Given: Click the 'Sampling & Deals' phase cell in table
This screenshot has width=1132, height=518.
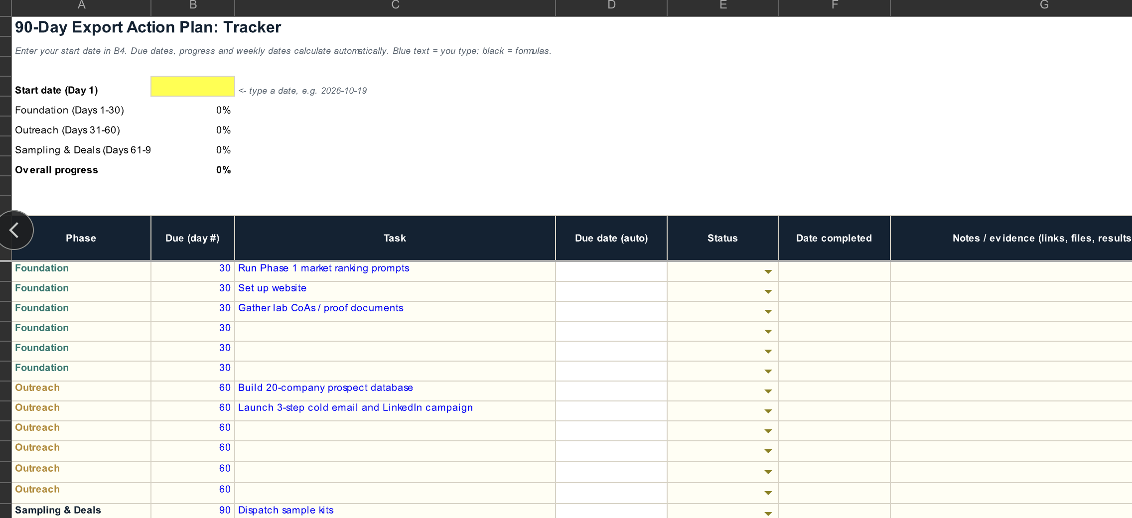Looking at the screenshot, I should tap(81, 511).
